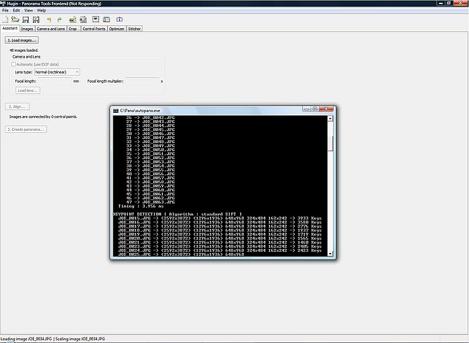
Task: Click the Save As toolbar icon
Action: [x=36, y=19]
